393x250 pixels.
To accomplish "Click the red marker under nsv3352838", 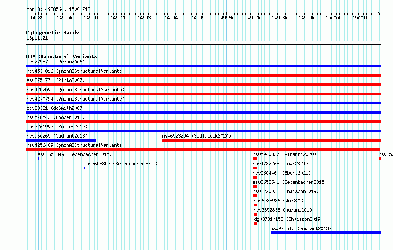I will [255, 214].
